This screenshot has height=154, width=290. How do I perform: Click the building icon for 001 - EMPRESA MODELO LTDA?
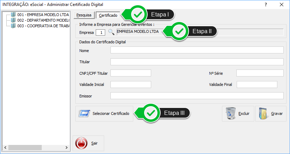(13, 15)
